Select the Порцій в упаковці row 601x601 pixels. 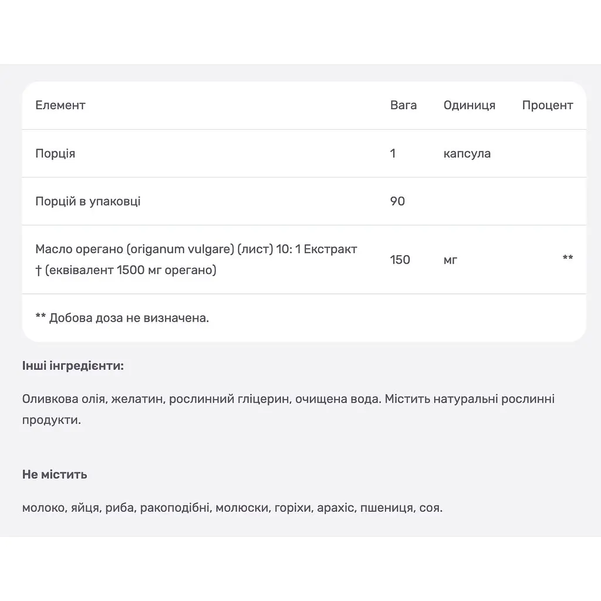(x=304, y=201)
